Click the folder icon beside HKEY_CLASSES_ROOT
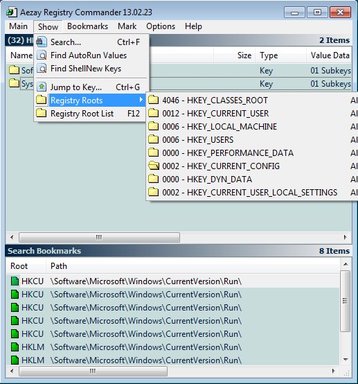358x384 pixels. pyautogui.click(x=154, y=100)
